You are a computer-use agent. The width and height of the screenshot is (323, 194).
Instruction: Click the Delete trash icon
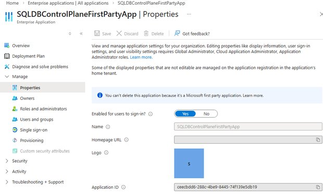146,33
